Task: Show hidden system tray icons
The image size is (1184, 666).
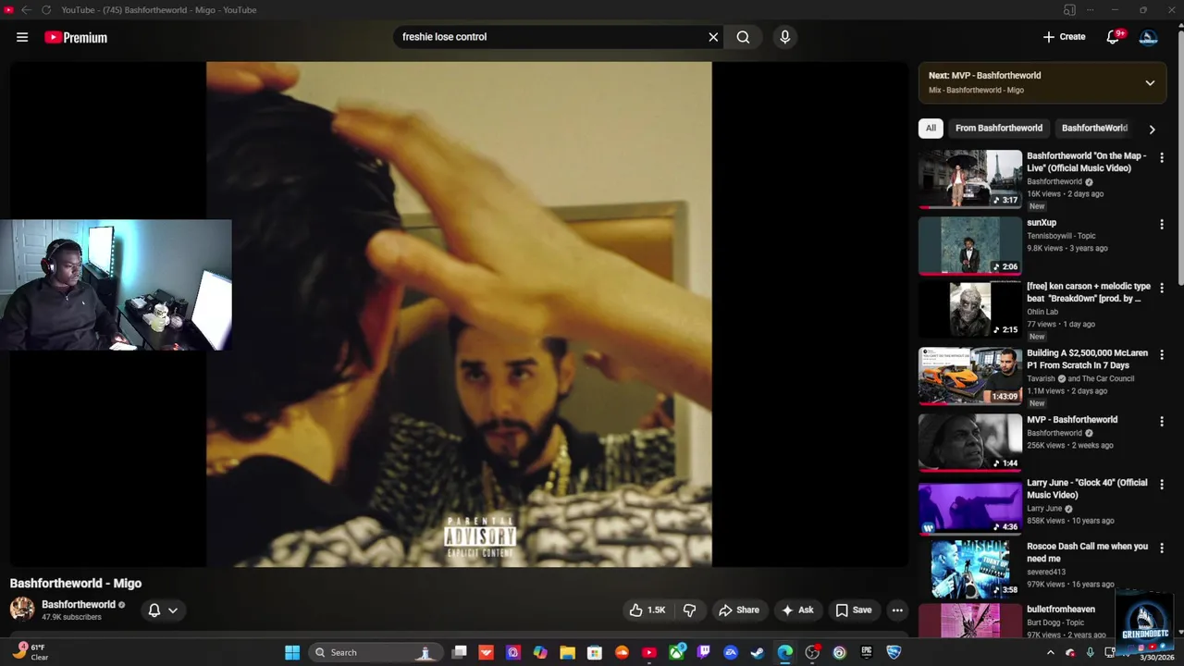Action: click(1050, 652)
